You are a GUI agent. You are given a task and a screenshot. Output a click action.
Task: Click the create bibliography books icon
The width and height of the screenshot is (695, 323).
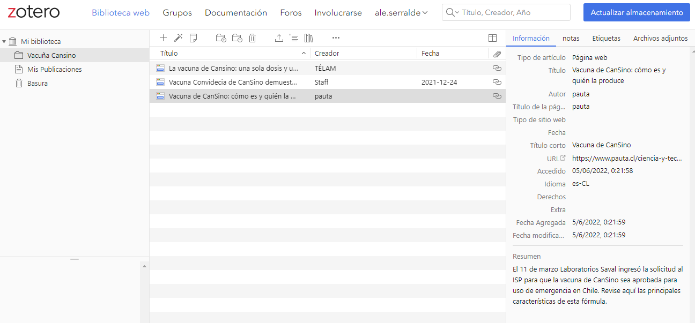308,38
